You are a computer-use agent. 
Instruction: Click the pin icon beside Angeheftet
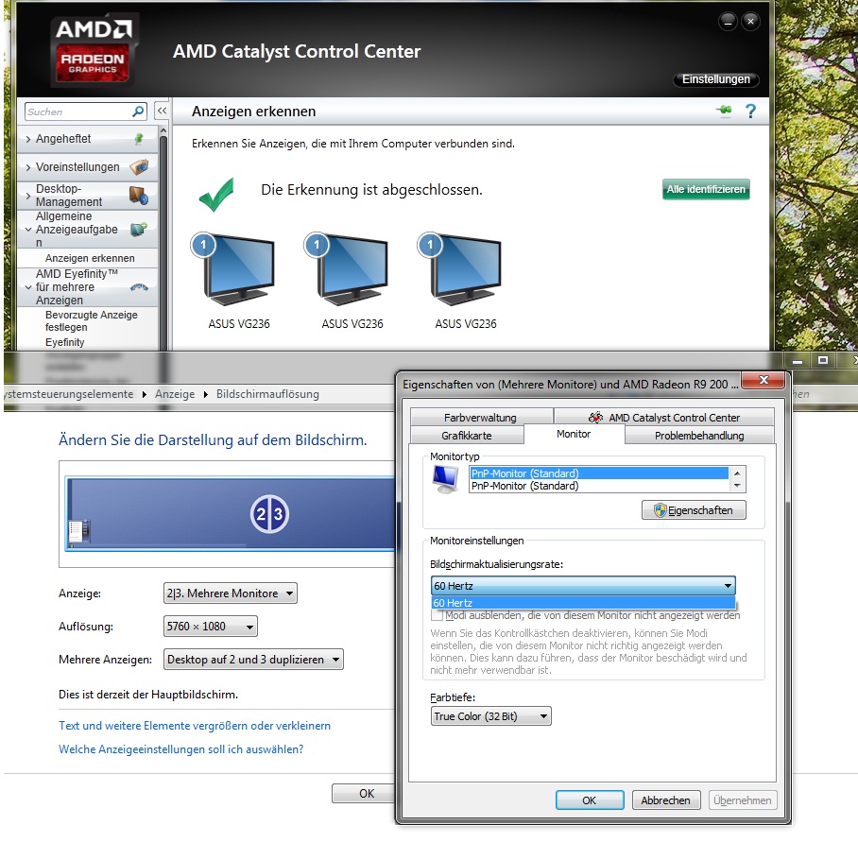[139, 139]
